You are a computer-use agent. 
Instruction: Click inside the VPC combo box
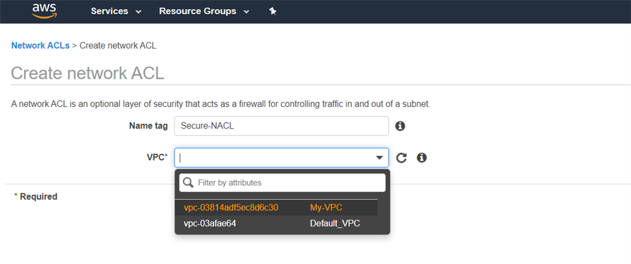274,158
